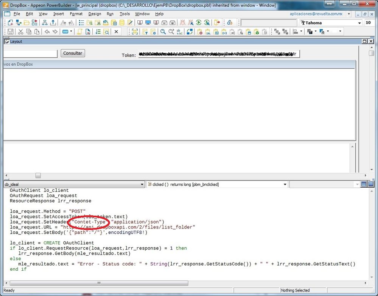Click the Exit door icon
This screenshot has width=378, height=296.
pos(217,23)
